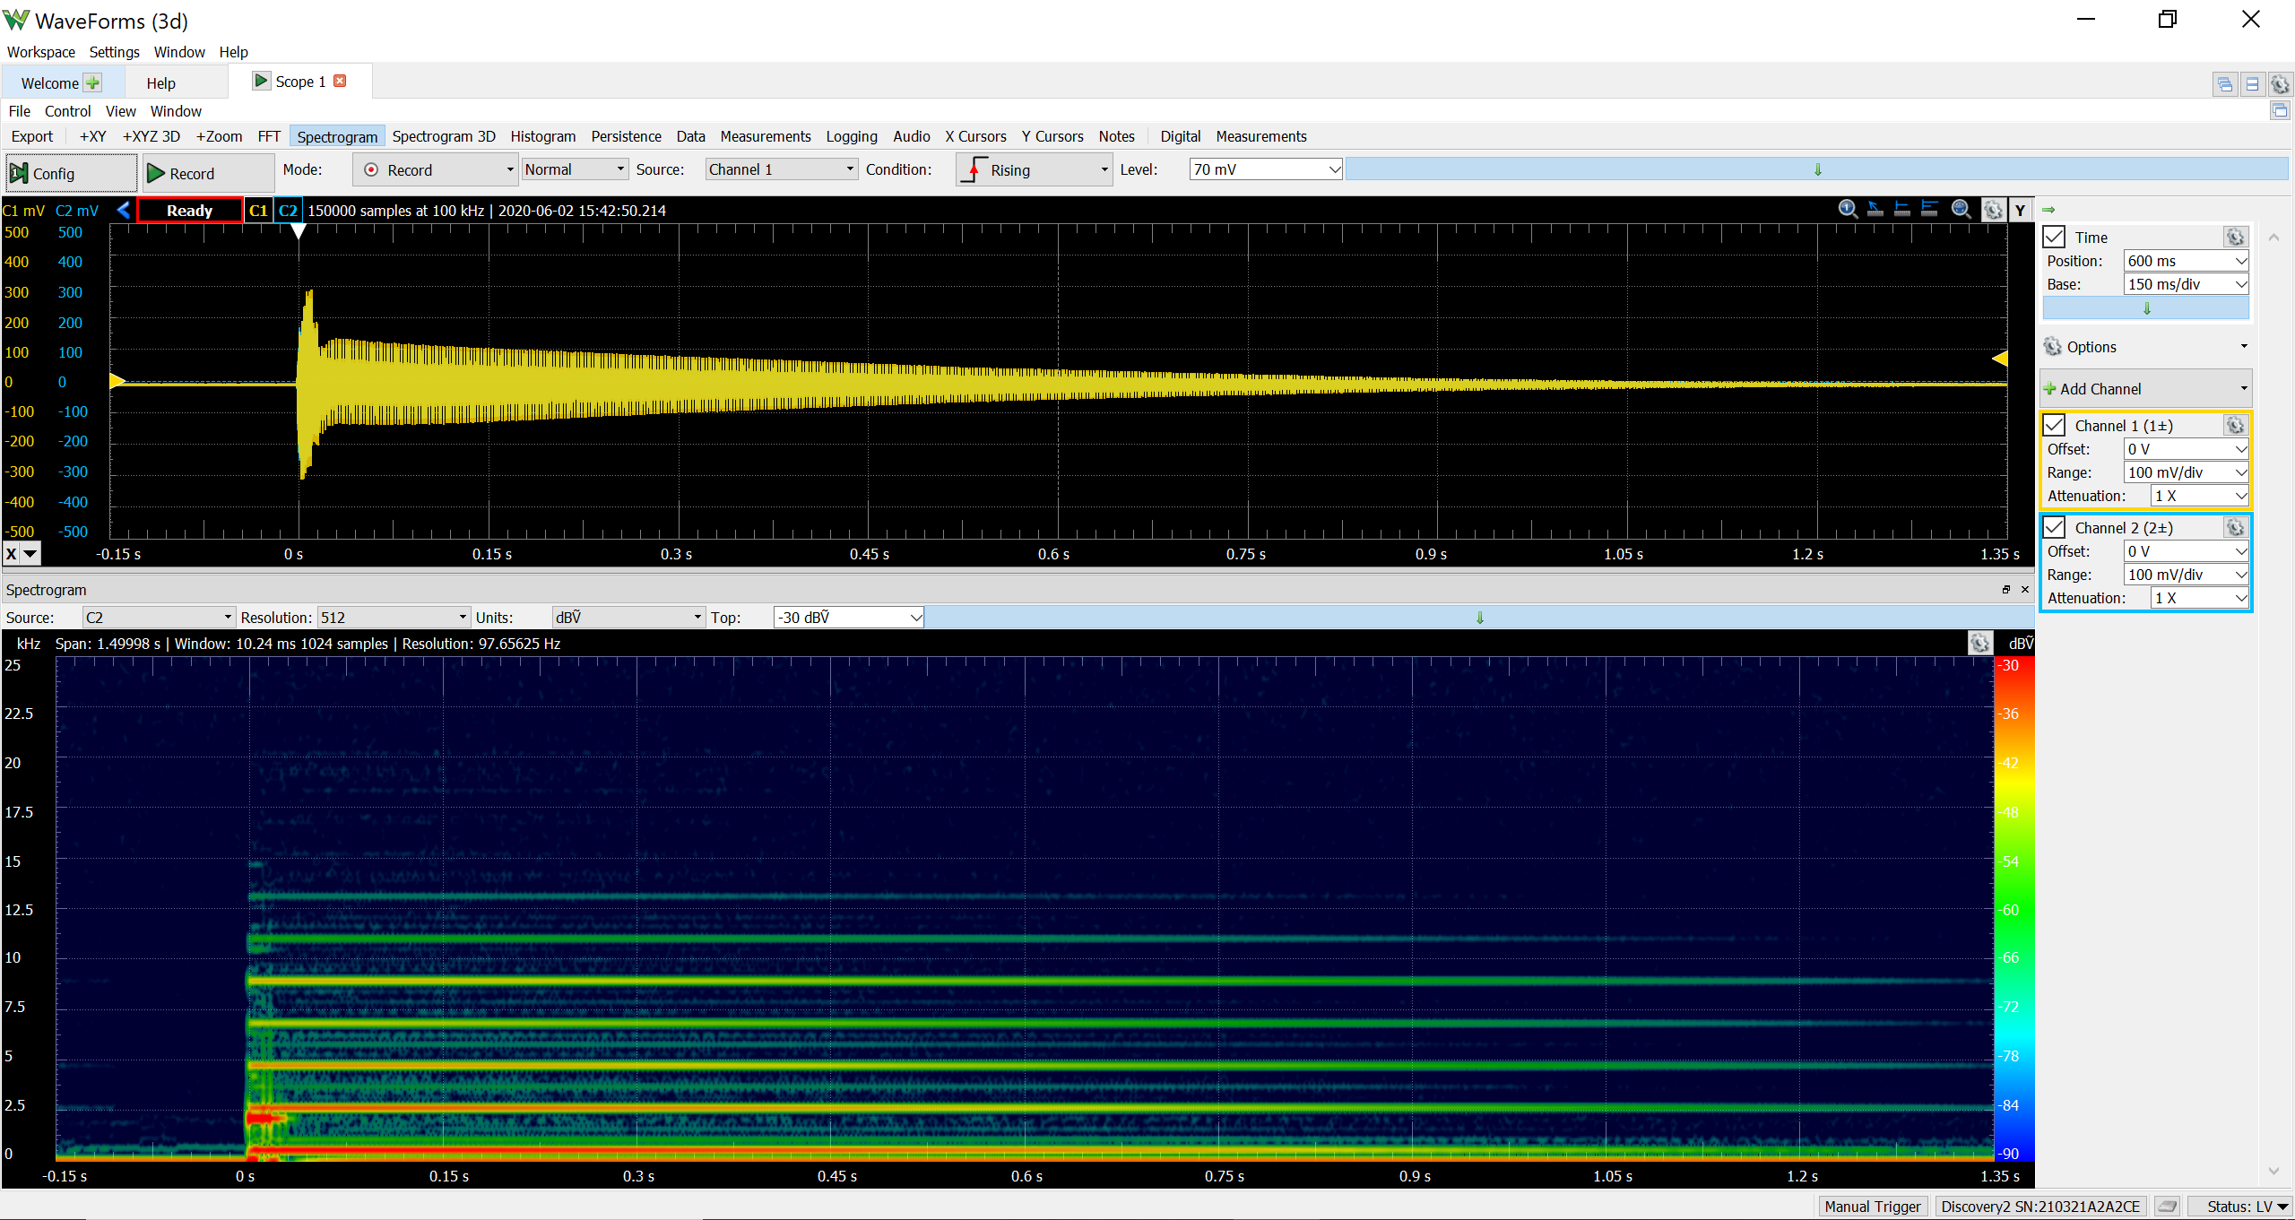The image size is (2295, 1220).
Task: Click the Record run button
Action: pyautogui.click(x=208, y=173)
